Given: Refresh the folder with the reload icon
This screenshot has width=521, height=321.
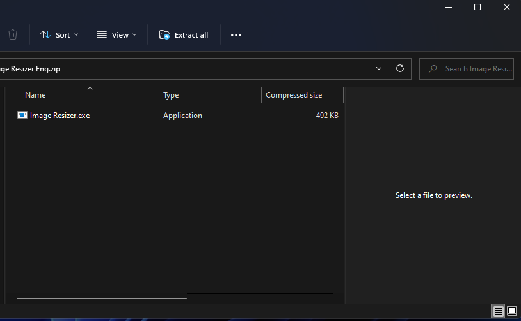Looking at the screenshot, I should pyautogui.click(x=400, y=68).
